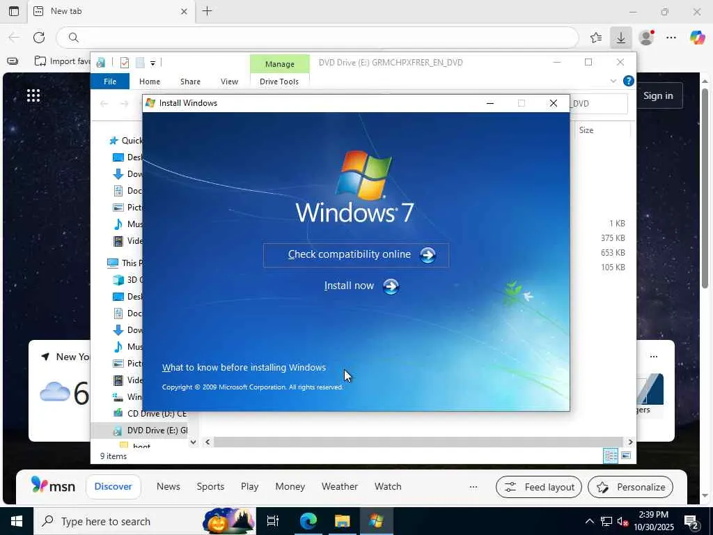Open Copilot icon in Edge toolbar

coord(697,38)
